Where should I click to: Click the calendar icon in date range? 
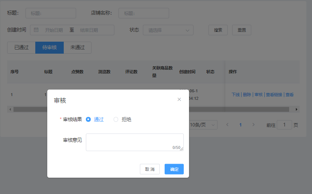pos(36,30)
